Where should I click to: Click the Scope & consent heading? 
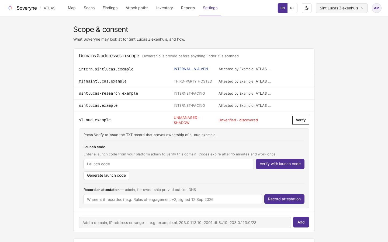click(101, 29)
